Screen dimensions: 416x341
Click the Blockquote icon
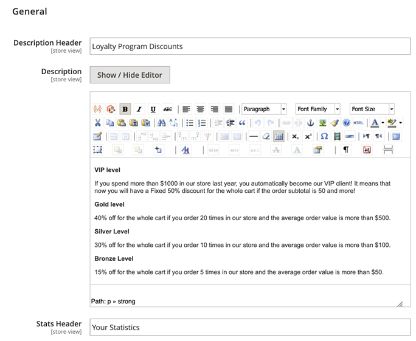click(242, 123)
